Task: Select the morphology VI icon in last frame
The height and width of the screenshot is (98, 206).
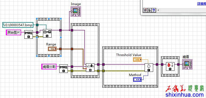Action: pos(170,66)
